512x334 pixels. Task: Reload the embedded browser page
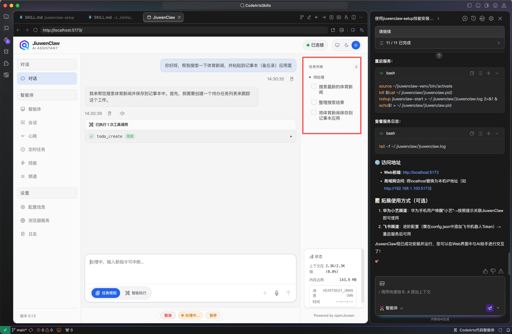point(35,30)
